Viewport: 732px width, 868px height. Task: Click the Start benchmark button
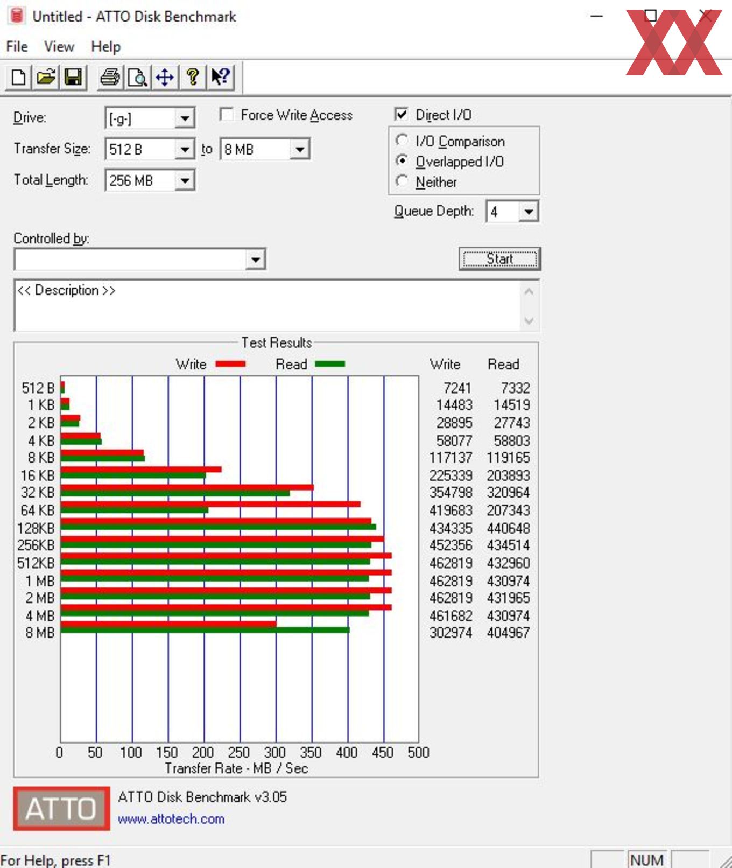(499, 259)
